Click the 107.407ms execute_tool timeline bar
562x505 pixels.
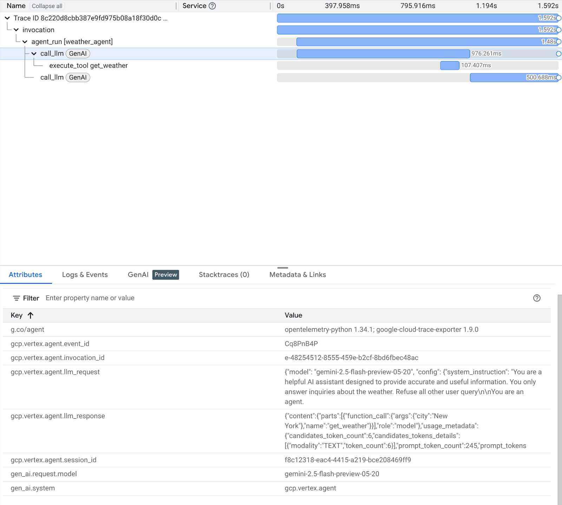pyautogui.click(x=449, y=66)
